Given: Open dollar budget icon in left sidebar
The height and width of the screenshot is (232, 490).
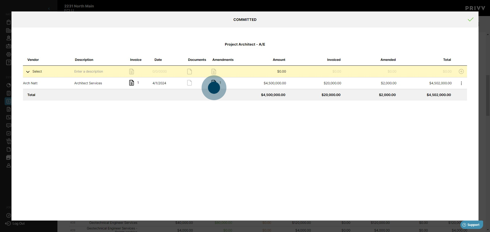Looking at the screenshot, I should [x=8, y=101].
